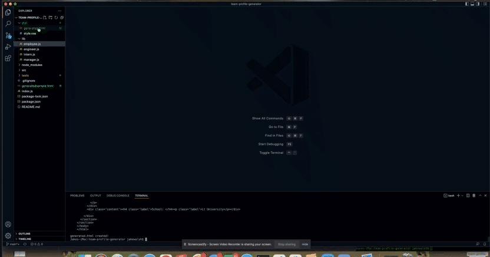Refresh the Explorer file tree

coord(57,18)
